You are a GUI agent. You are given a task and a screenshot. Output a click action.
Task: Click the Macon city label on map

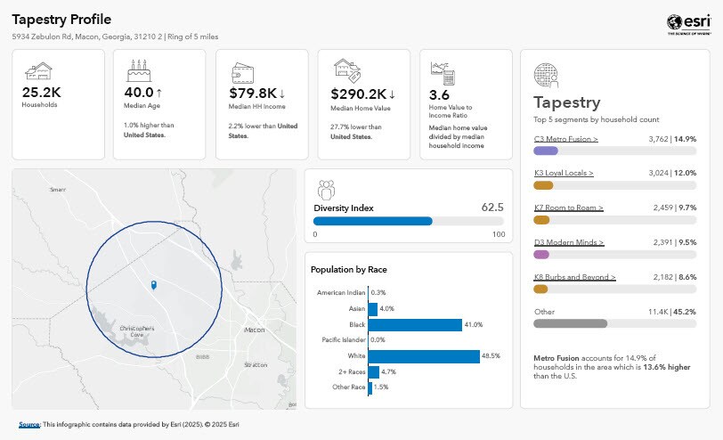255,330
